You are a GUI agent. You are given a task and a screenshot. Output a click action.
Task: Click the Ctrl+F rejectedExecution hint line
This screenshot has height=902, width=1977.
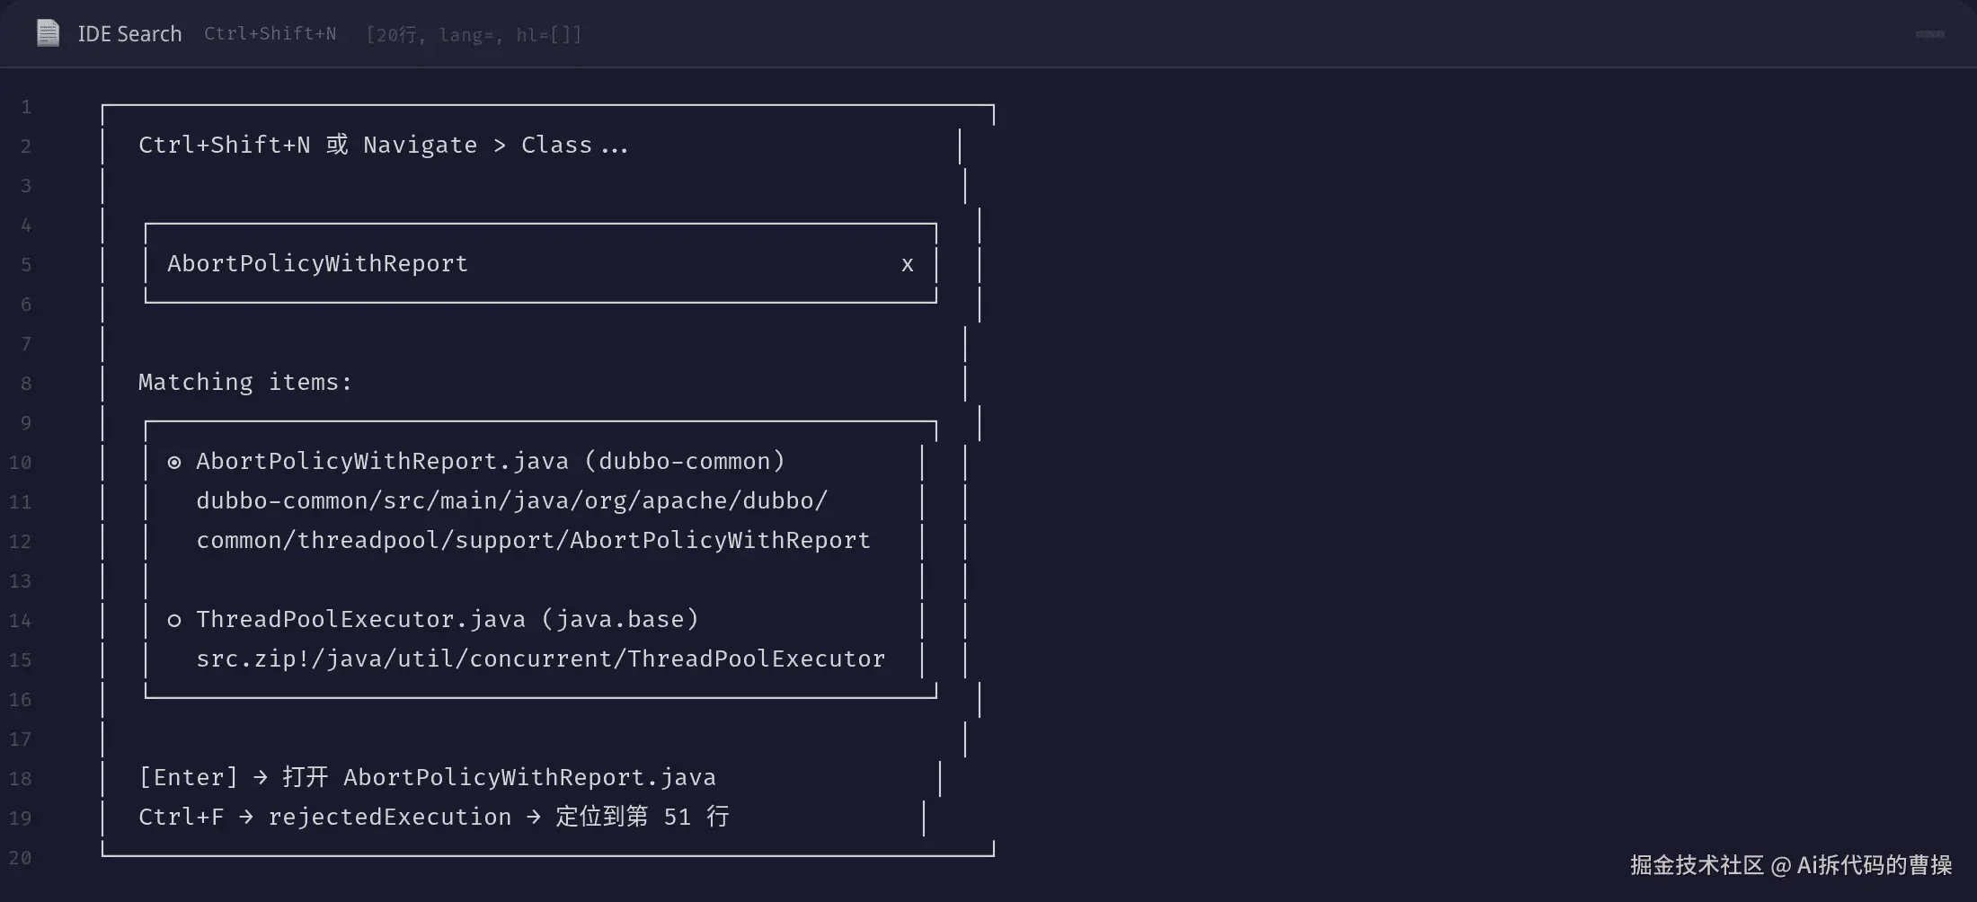433,817
